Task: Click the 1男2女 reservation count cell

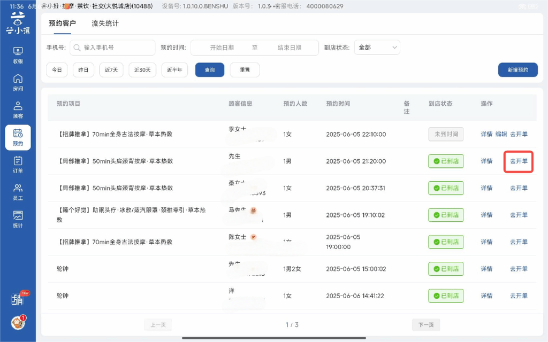Action: (x=292, y=269)
